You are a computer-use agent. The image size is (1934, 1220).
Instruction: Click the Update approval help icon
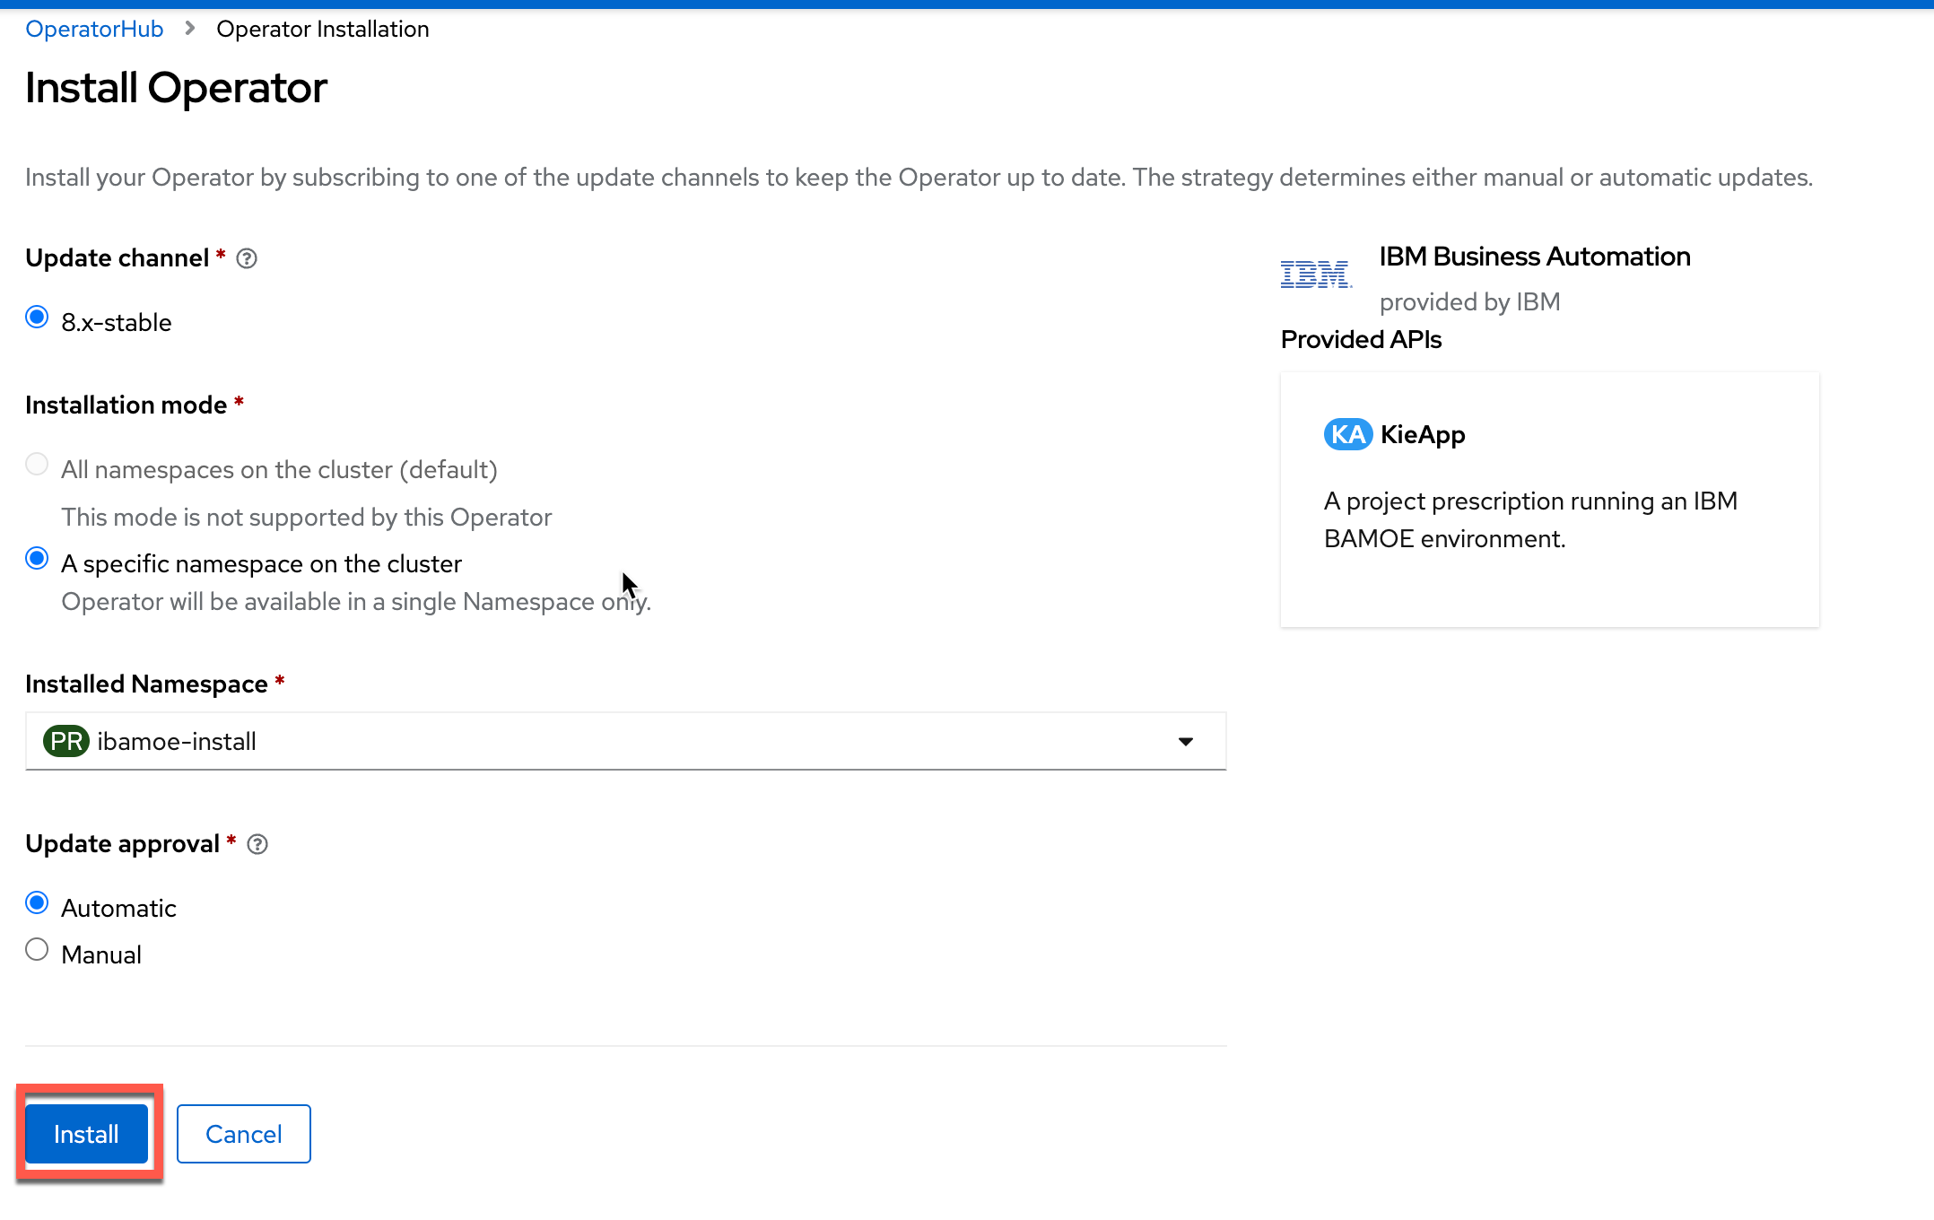pos(257,845)
